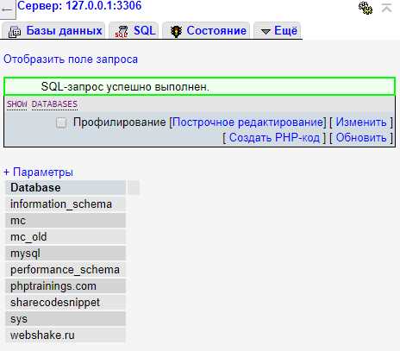Screen dimensions: 400x351
Task: Select the information_schema row
Action: 66,204
